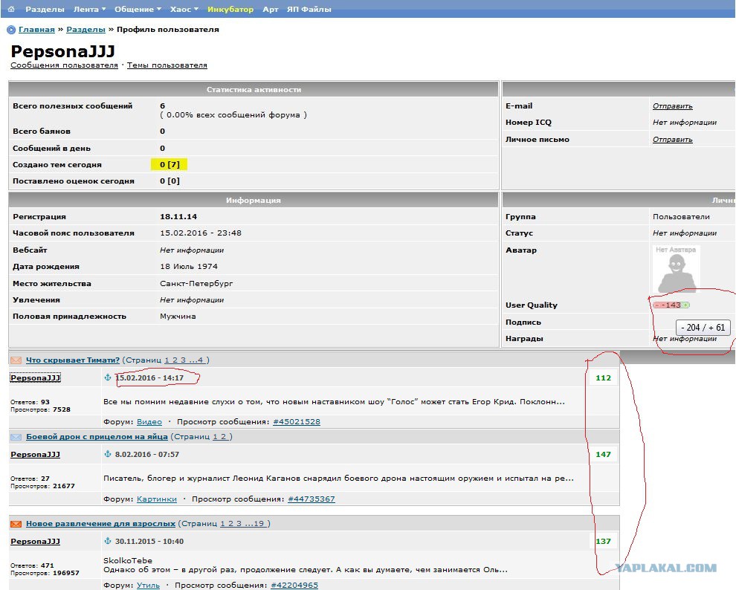Screen dimensions: 736x590
Task: Open the Картинки forum link
Action: click(x=157, y=499)
